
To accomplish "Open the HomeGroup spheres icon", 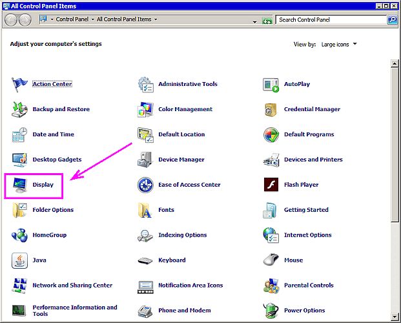I will [19, 235].
